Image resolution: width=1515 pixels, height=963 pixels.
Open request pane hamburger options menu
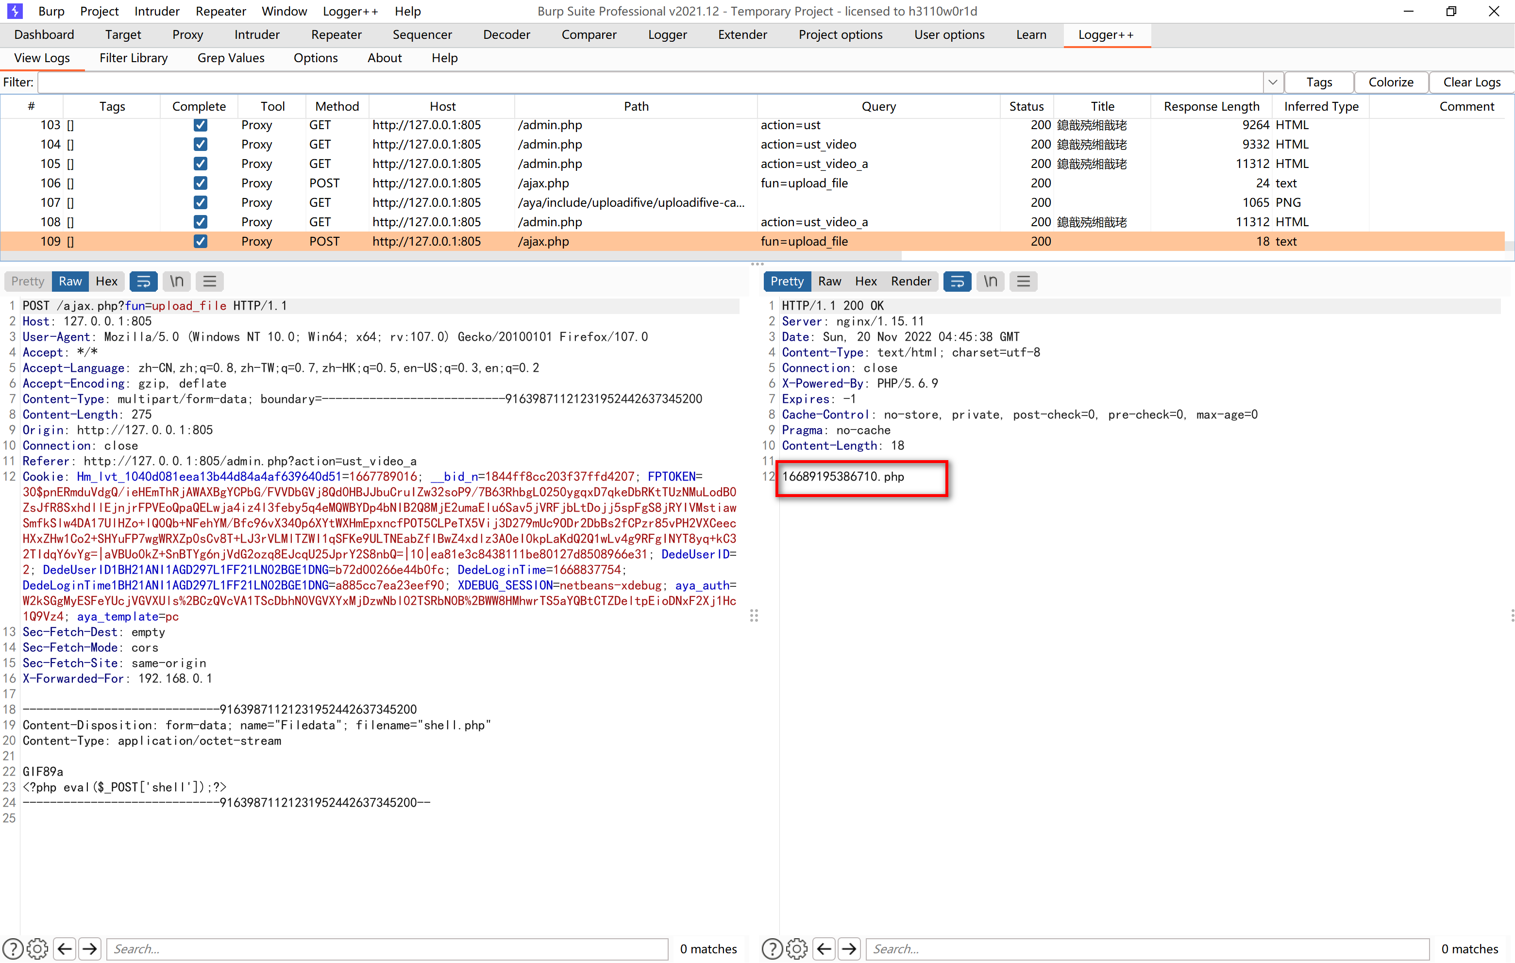pos(209,281)
